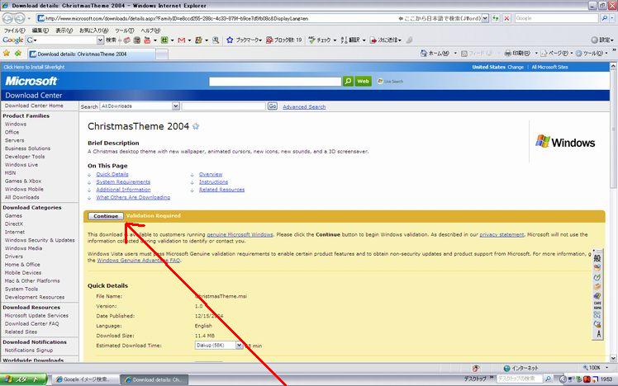The height and width of the screenshot is (386, 618).
Task: Click the Home 'ホーム' button in the command bar
Action: tap(435, 54)
